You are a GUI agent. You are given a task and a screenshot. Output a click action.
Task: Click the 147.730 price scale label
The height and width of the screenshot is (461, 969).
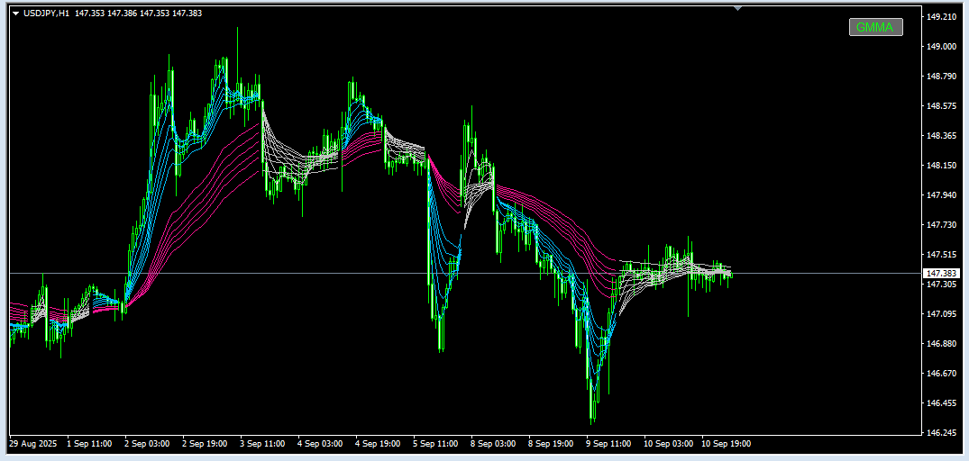940,224
